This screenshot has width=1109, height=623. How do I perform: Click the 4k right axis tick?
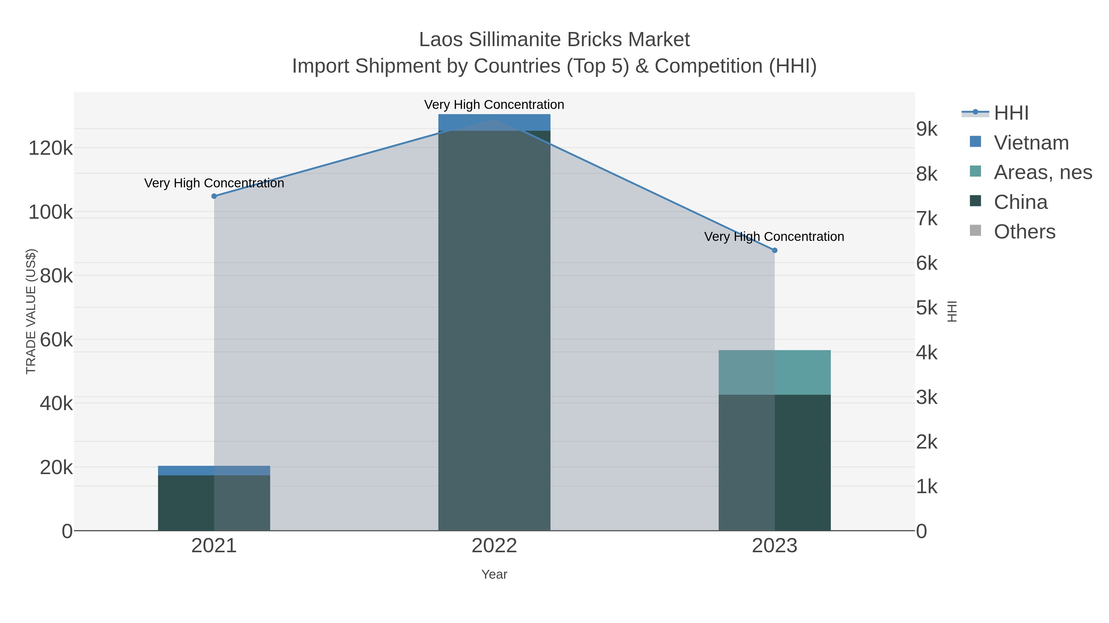click(927, 353)
